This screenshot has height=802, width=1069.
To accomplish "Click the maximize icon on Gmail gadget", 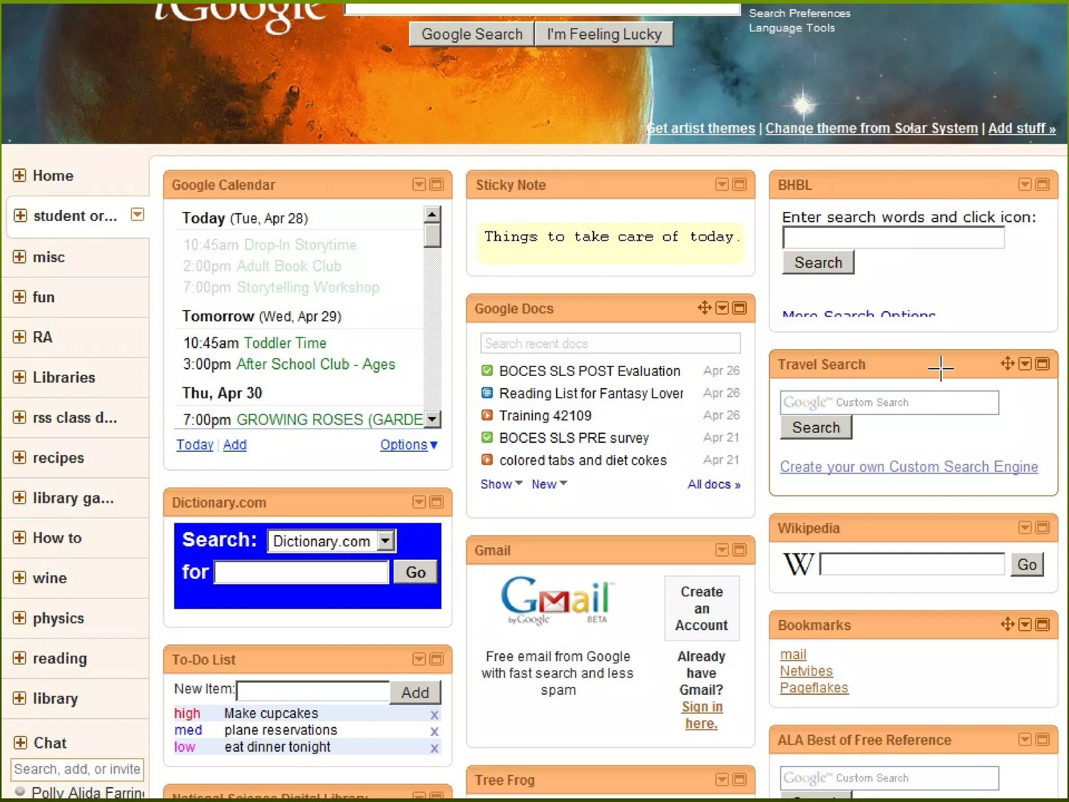I will tap(739, 550).
